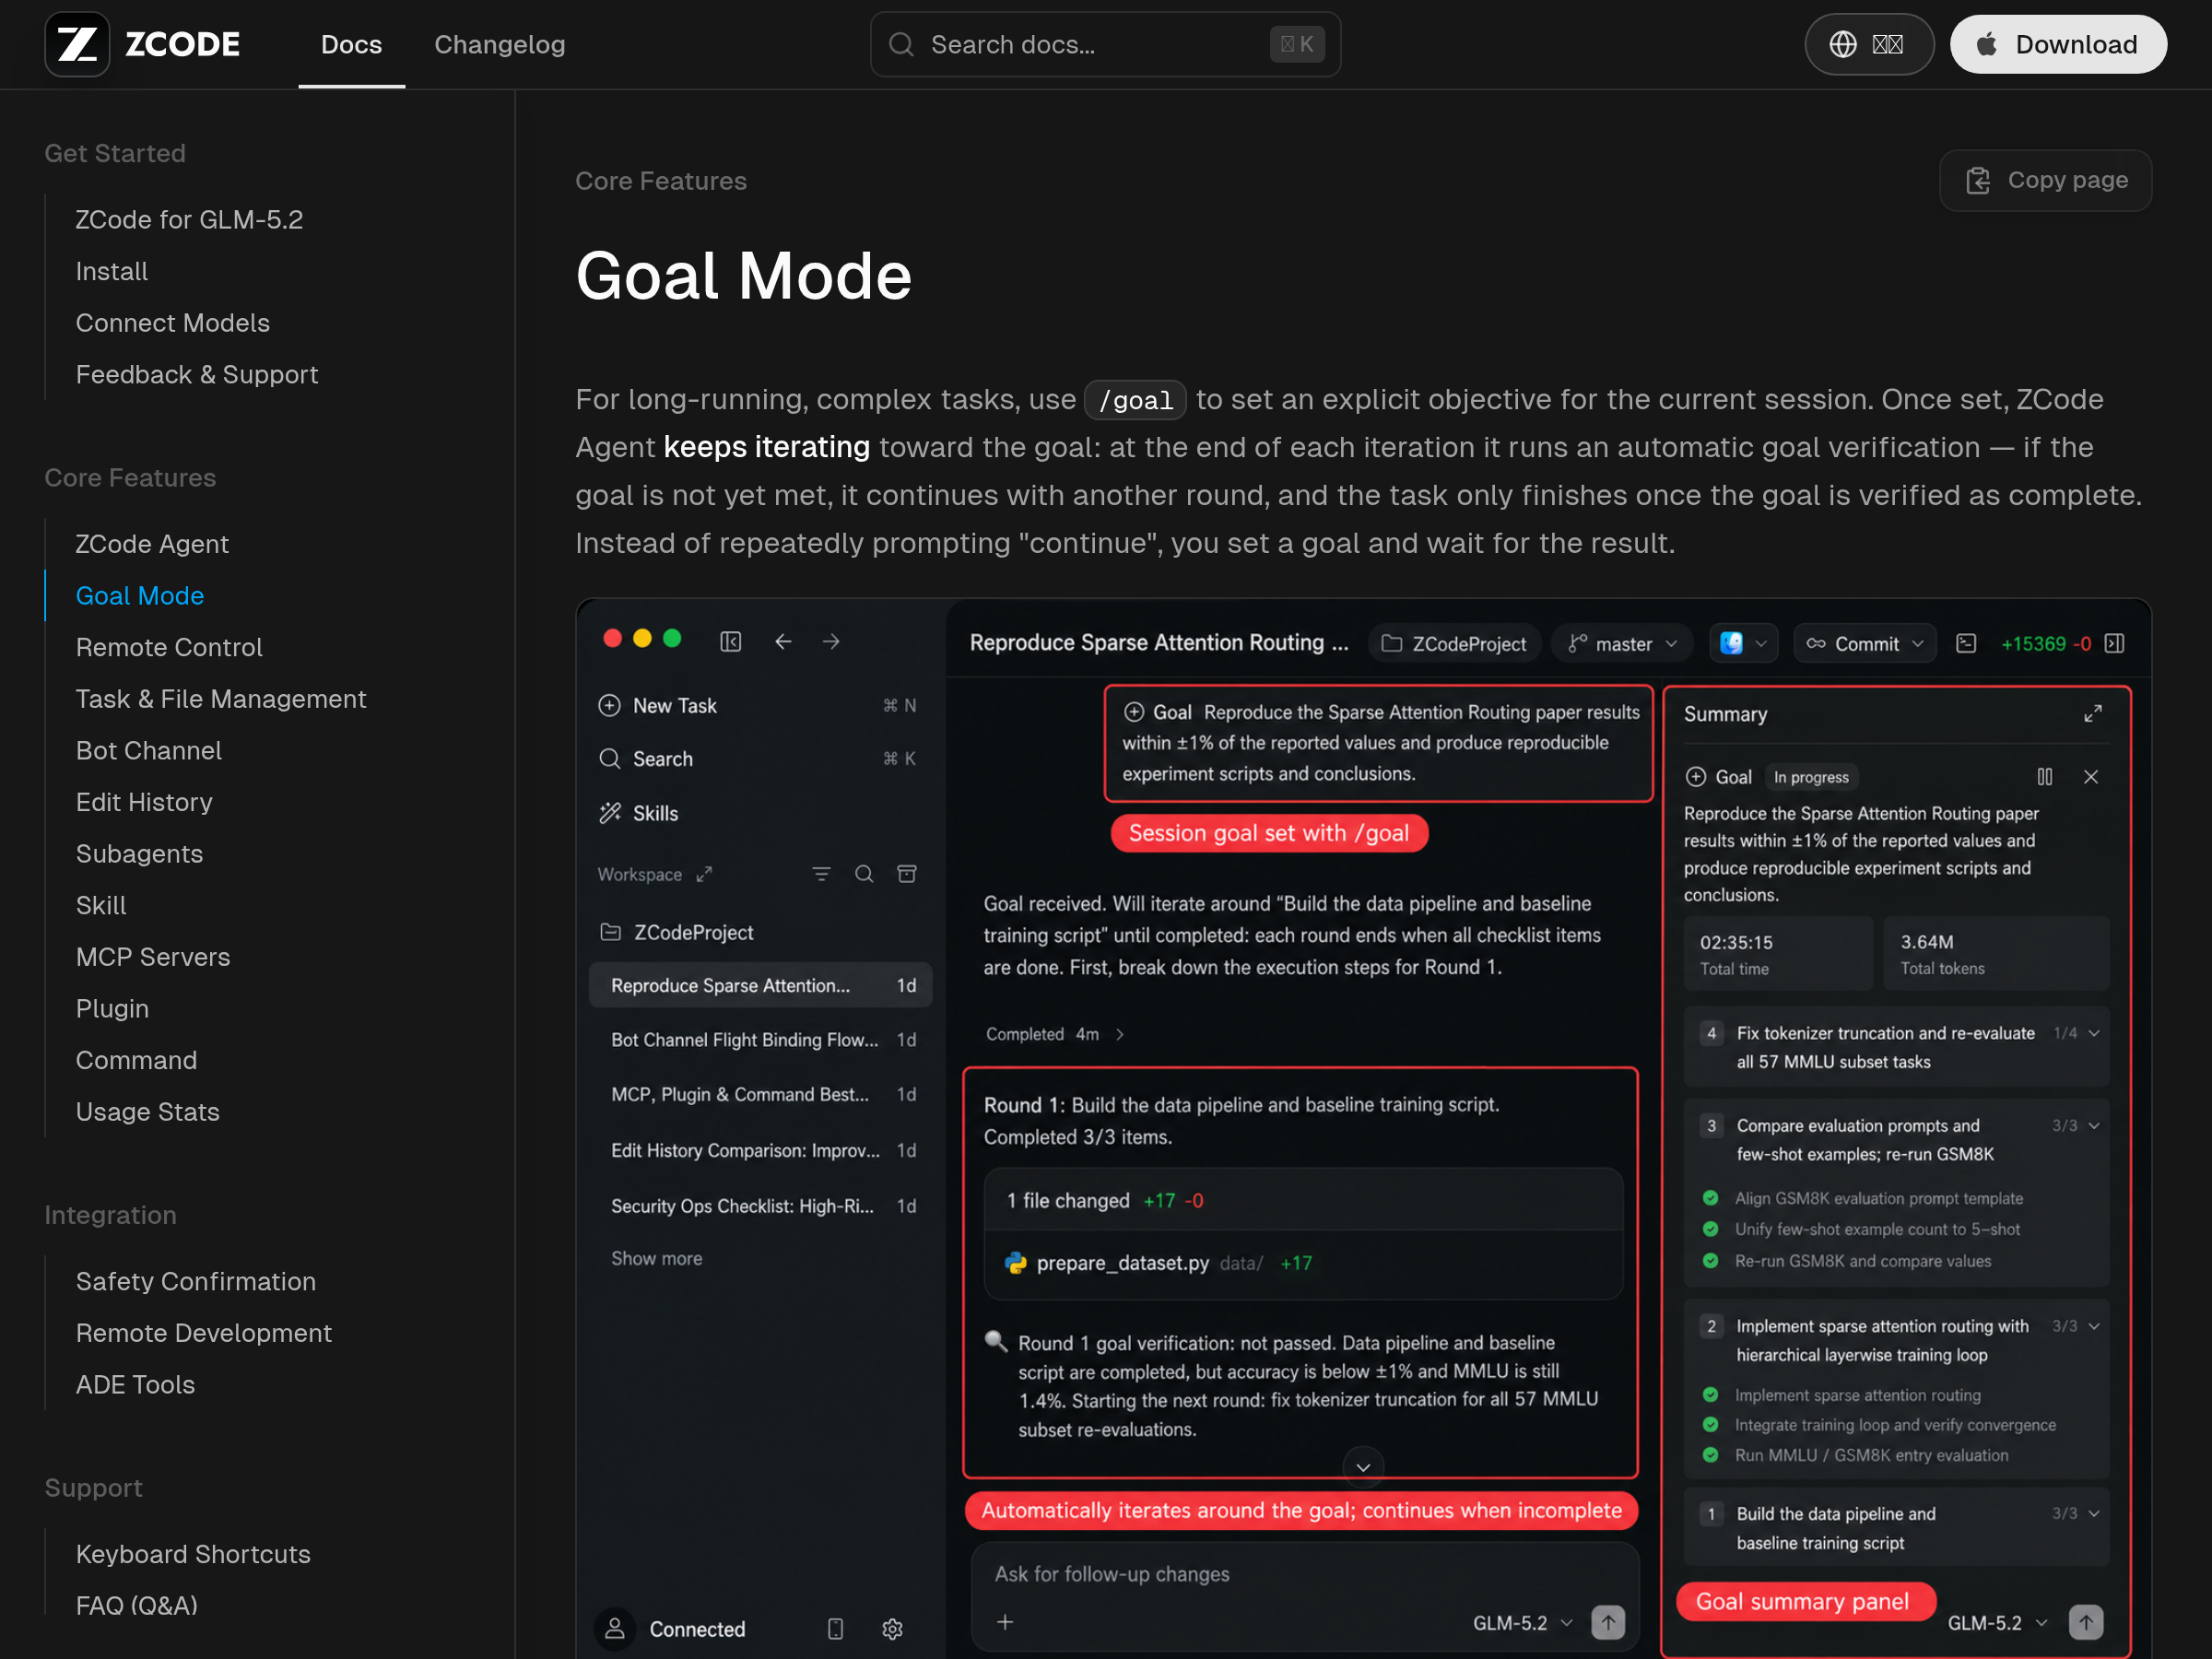Image resolution: width=2212 pixels, height=1659 pixels.
Task: Open the master branch dropdown
Action: [1622, 643]
